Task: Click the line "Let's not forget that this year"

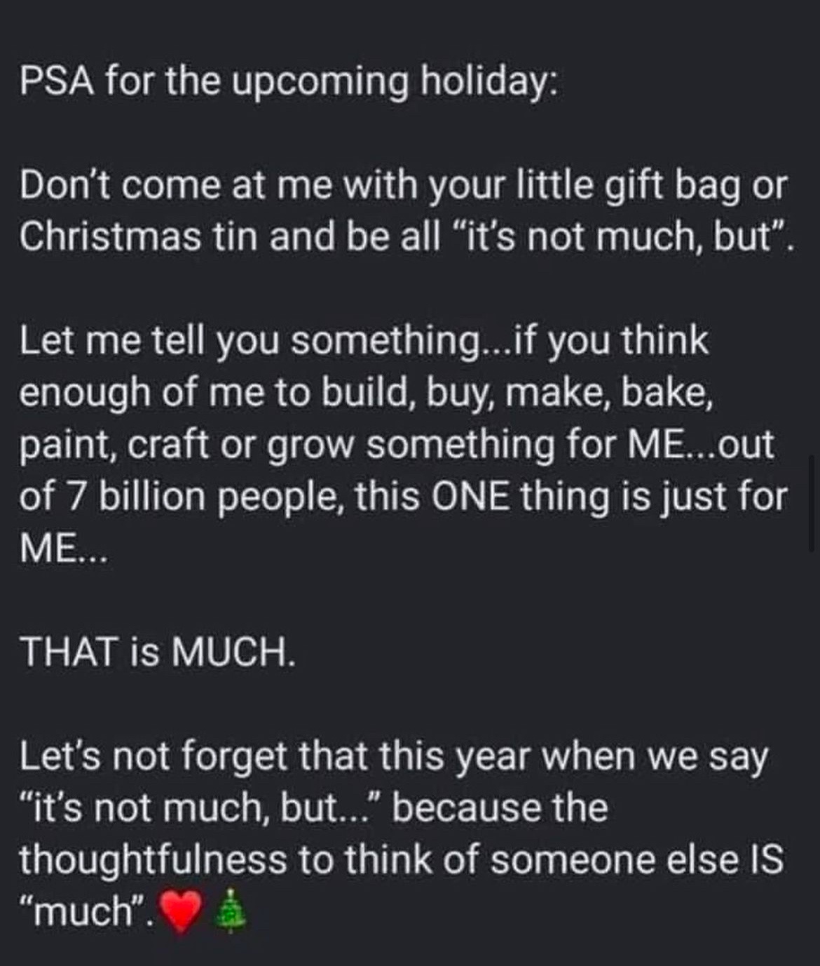Action: click(x=393, y=758)
